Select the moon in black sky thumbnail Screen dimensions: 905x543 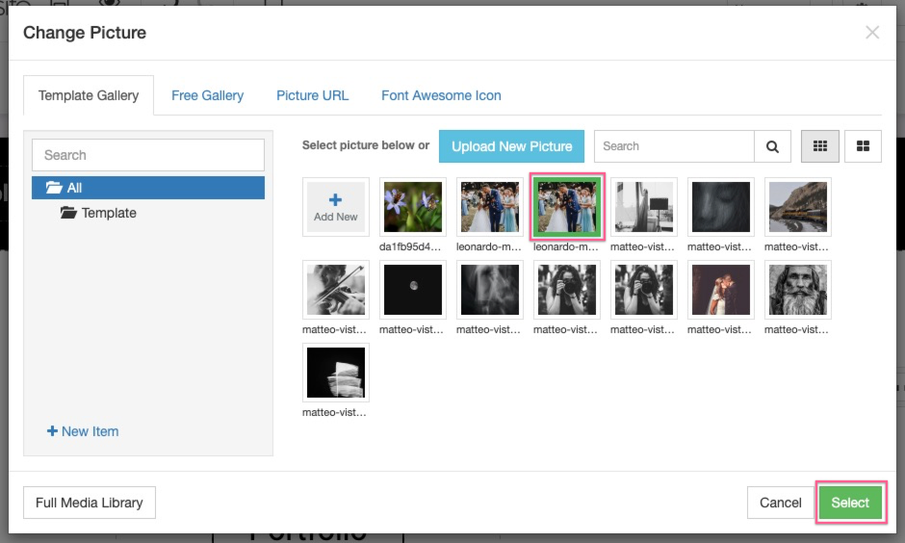(x=413, y=290)
